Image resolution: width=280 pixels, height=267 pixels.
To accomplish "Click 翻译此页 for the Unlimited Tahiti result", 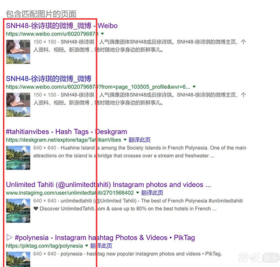I will (152, 193).
